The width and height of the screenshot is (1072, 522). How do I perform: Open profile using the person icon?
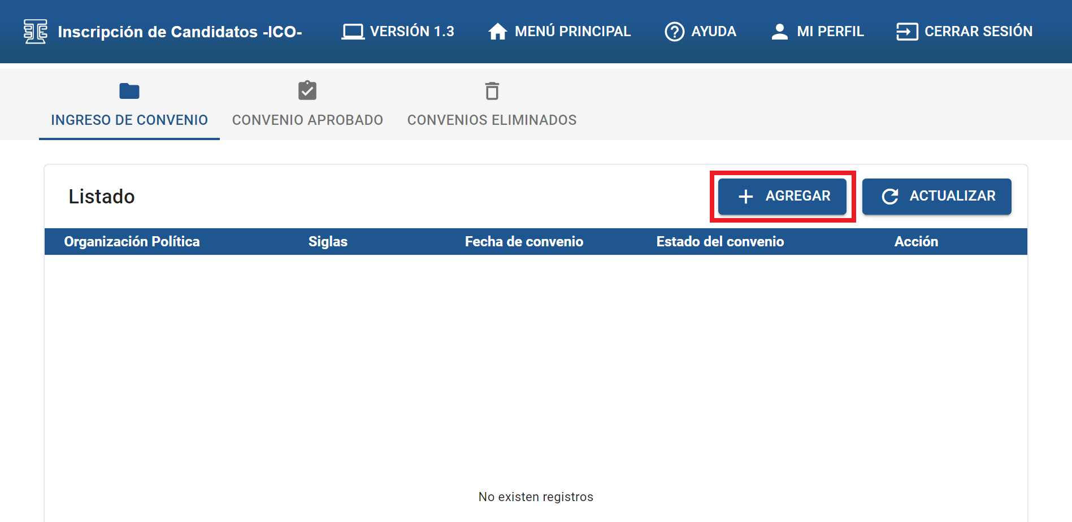[779, 32]
